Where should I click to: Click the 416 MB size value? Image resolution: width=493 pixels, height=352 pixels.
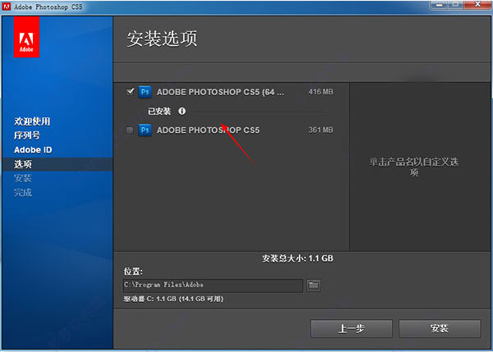point(320,92)
